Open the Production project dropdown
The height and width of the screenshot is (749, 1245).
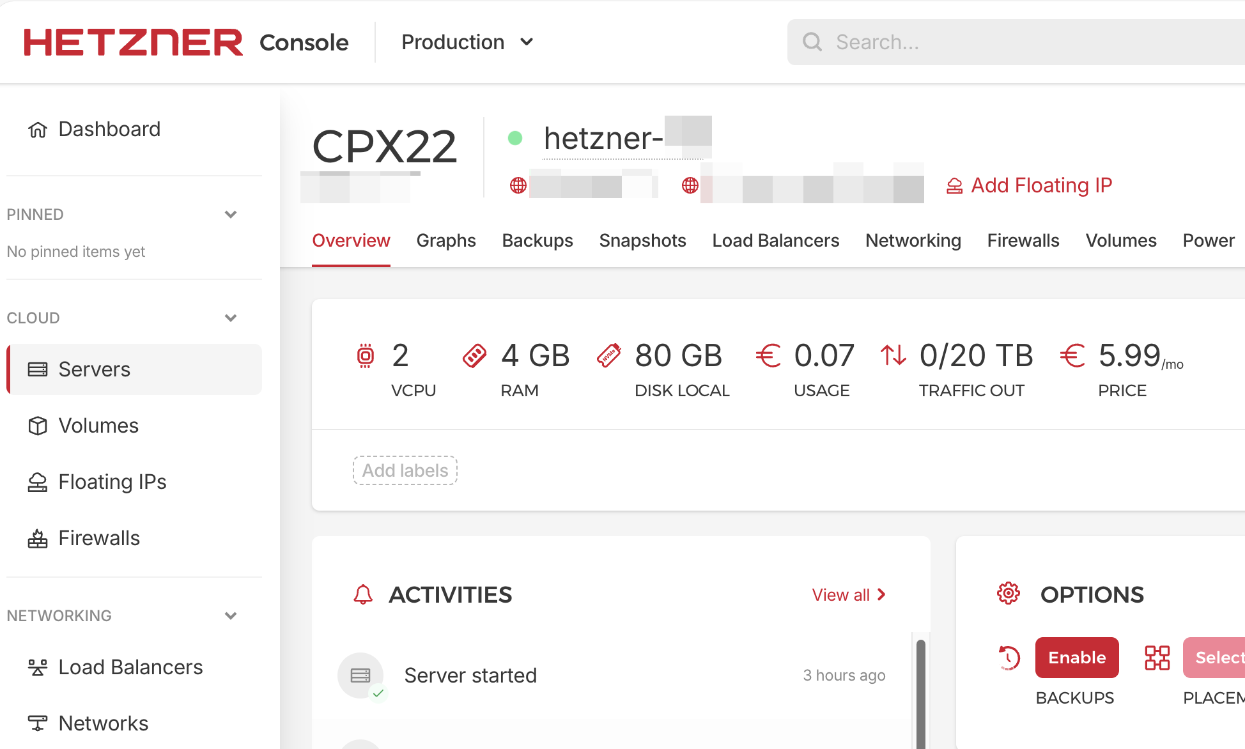(467, 42)
